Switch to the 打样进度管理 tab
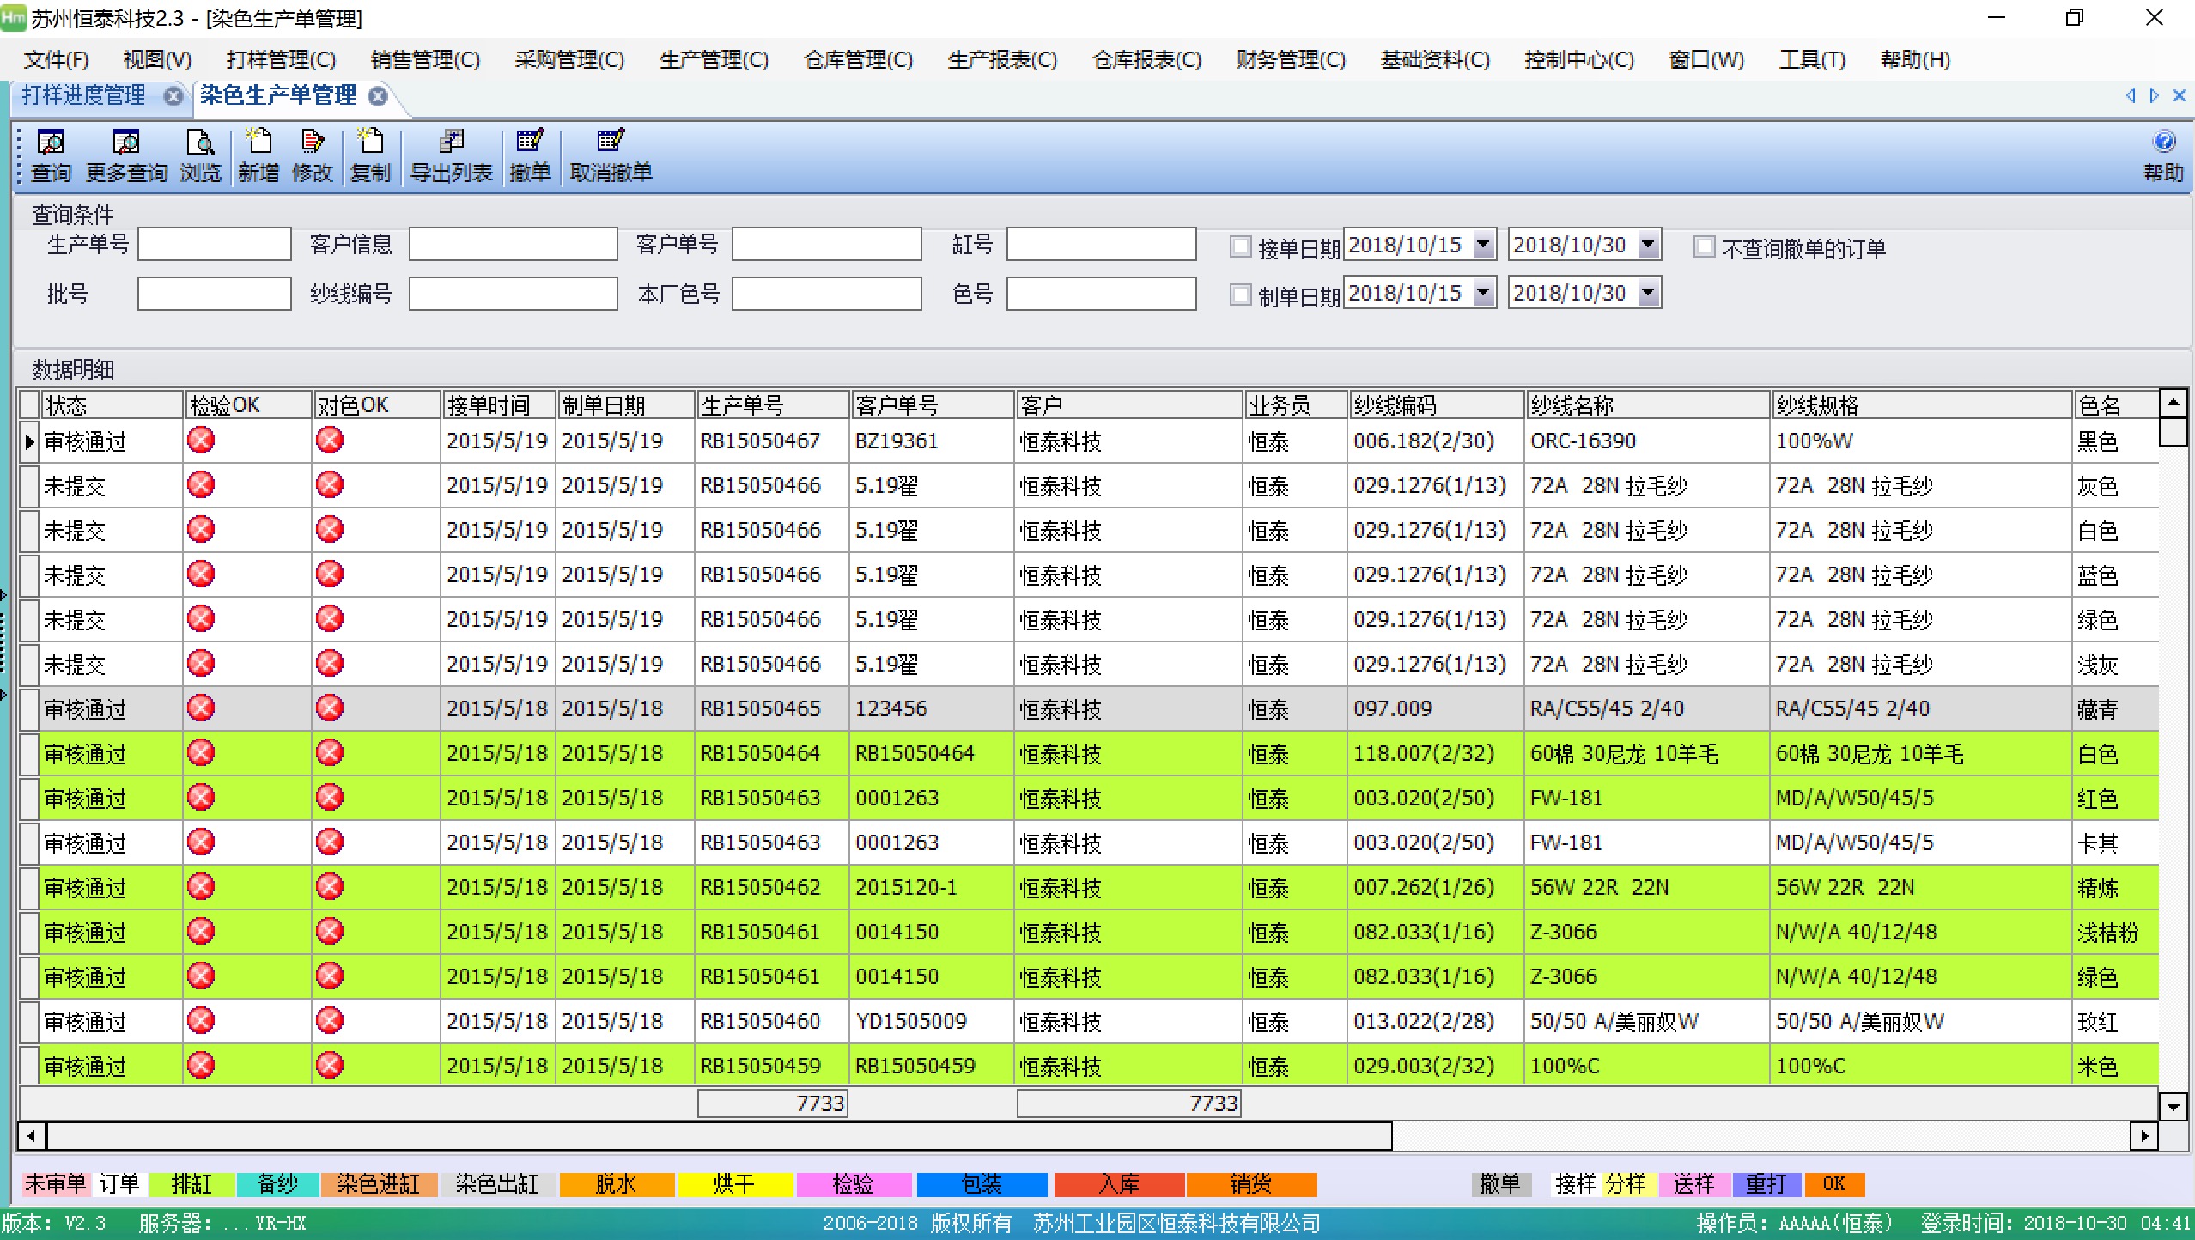Image resolution: width=2195 pixels, height=1240 pixels. [x=83, y=96]
